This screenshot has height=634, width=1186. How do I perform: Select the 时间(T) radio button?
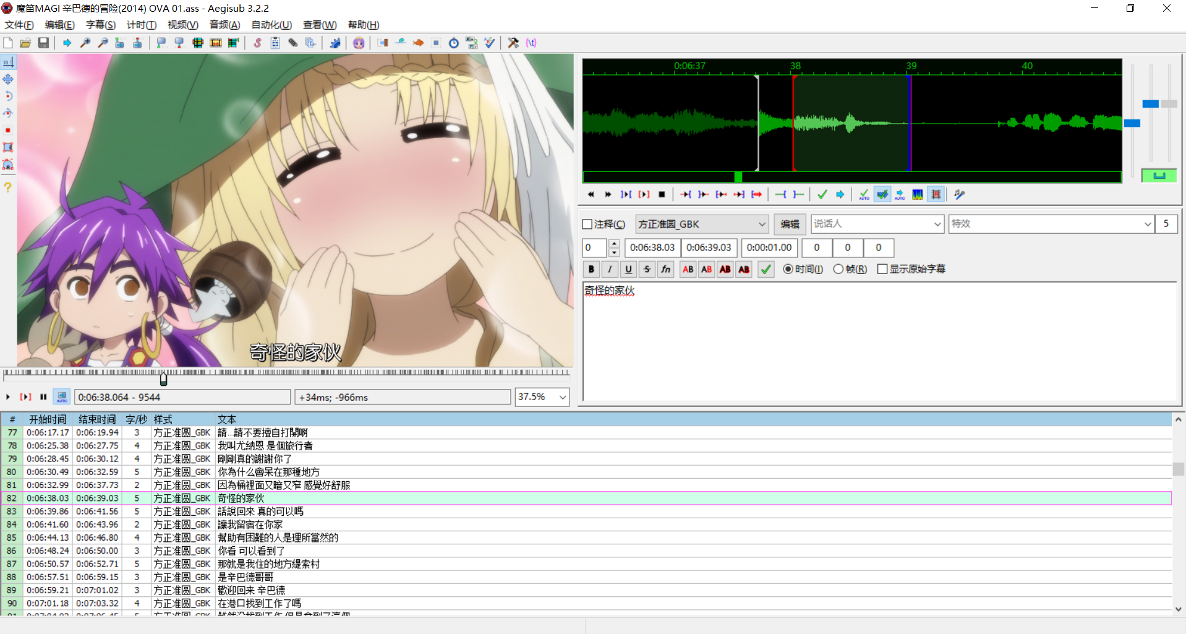click(x=803, y=269)
